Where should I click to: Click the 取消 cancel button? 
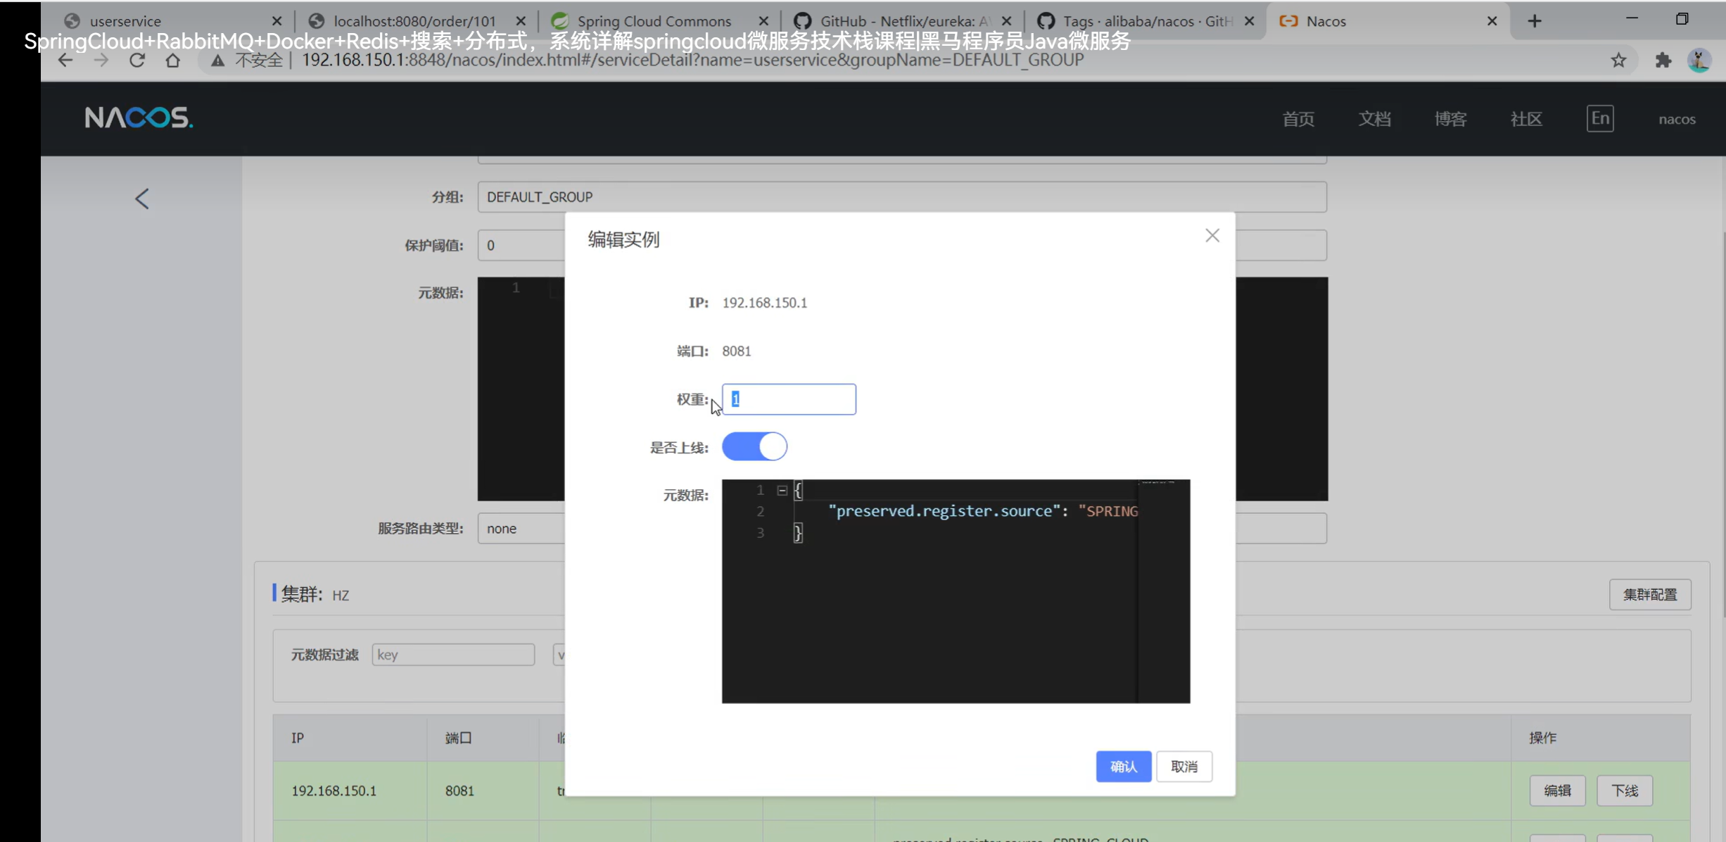[1184, 766]
